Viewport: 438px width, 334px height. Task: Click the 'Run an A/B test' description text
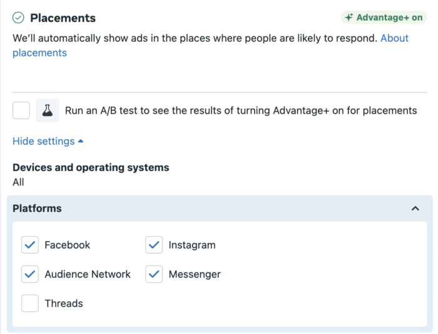(x=241, y=110)
